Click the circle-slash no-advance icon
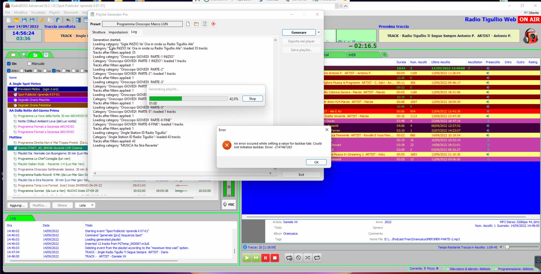Image resolution: width=541 pixels, height=274 pixels. (298, 258)
